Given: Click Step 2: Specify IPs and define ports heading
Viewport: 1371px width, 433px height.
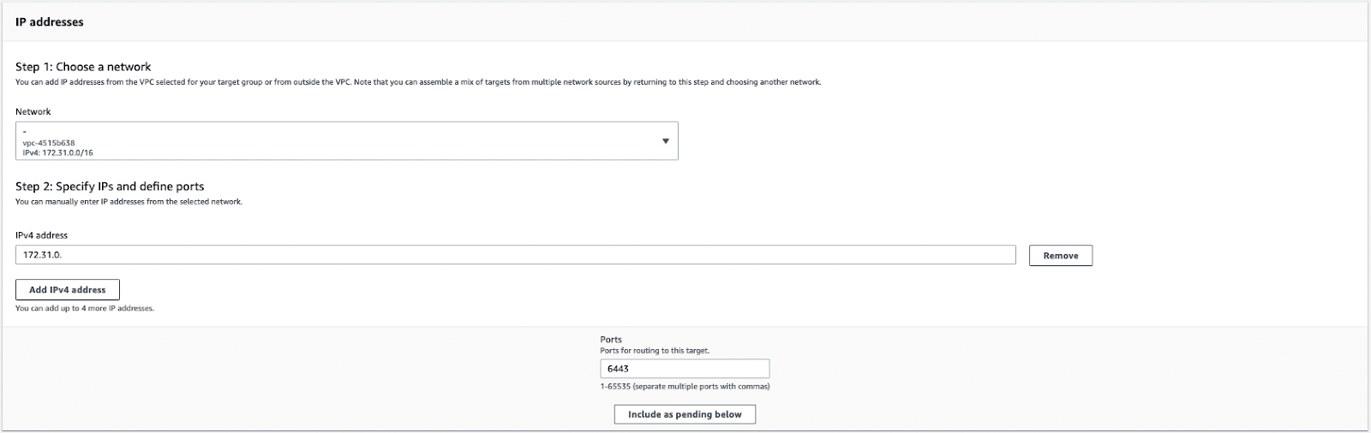Looking at the screenshot, I should (110, 187).
